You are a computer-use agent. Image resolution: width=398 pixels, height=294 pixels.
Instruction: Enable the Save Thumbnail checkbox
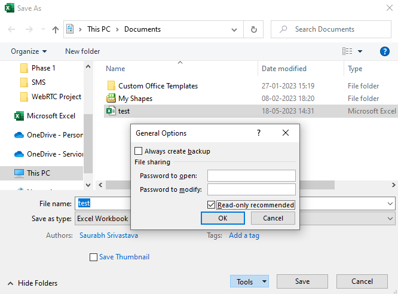click(x=93, y=257)
